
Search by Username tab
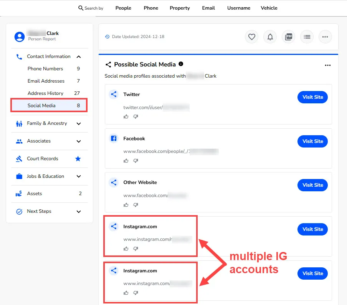[239, 8]
